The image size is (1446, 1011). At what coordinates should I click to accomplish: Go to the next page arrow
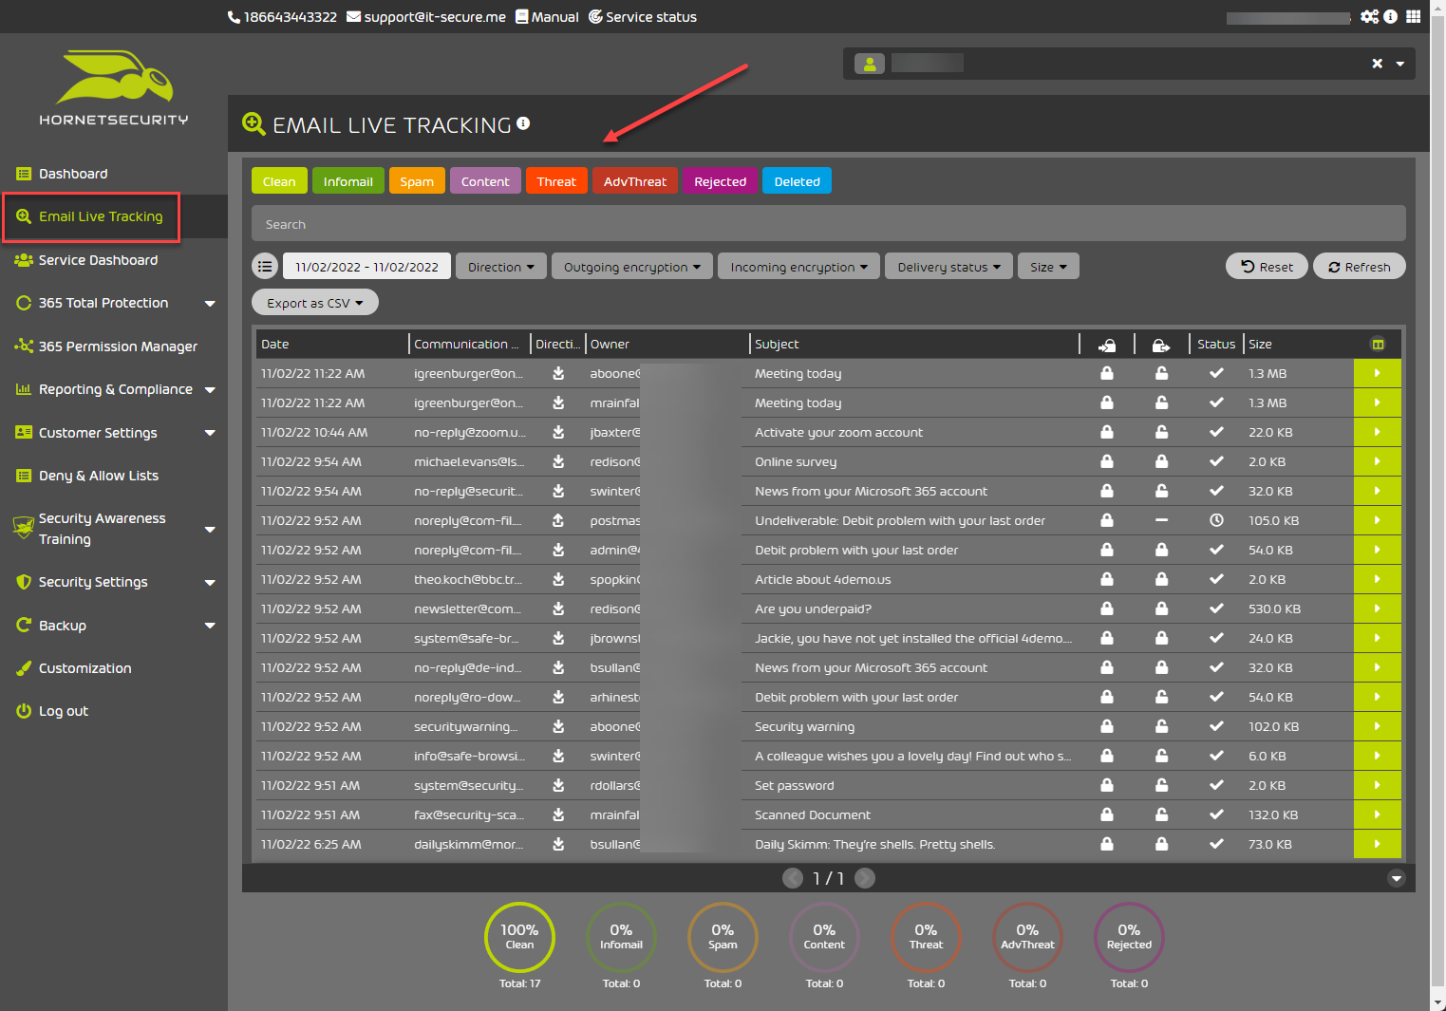(865, 878)
